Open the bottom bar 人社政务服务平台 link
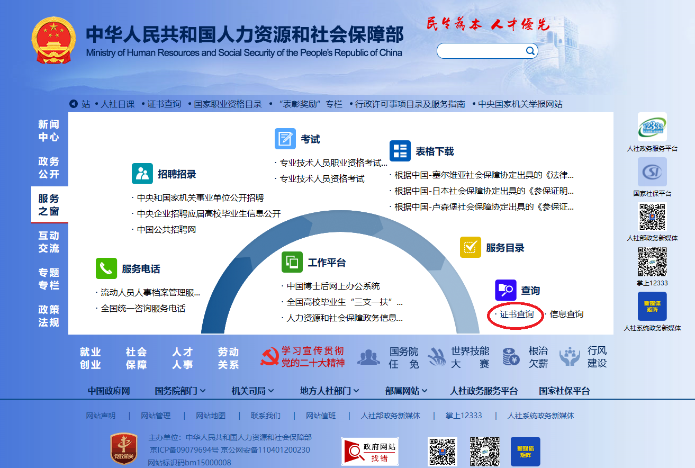Screen dimensions: 695x468 [x=484, y=391]
